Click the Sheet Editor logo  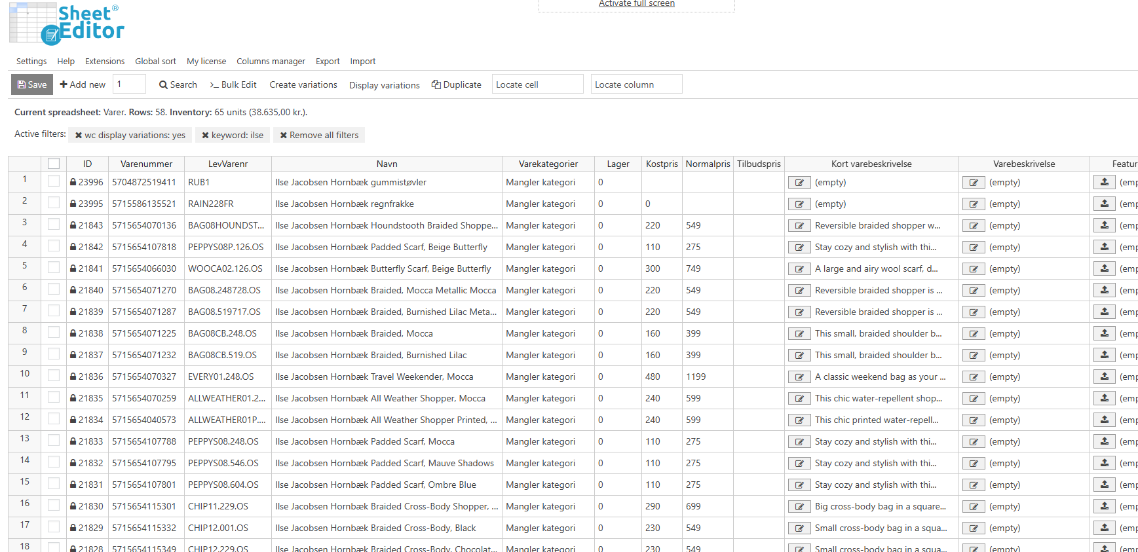click(67, 24)
